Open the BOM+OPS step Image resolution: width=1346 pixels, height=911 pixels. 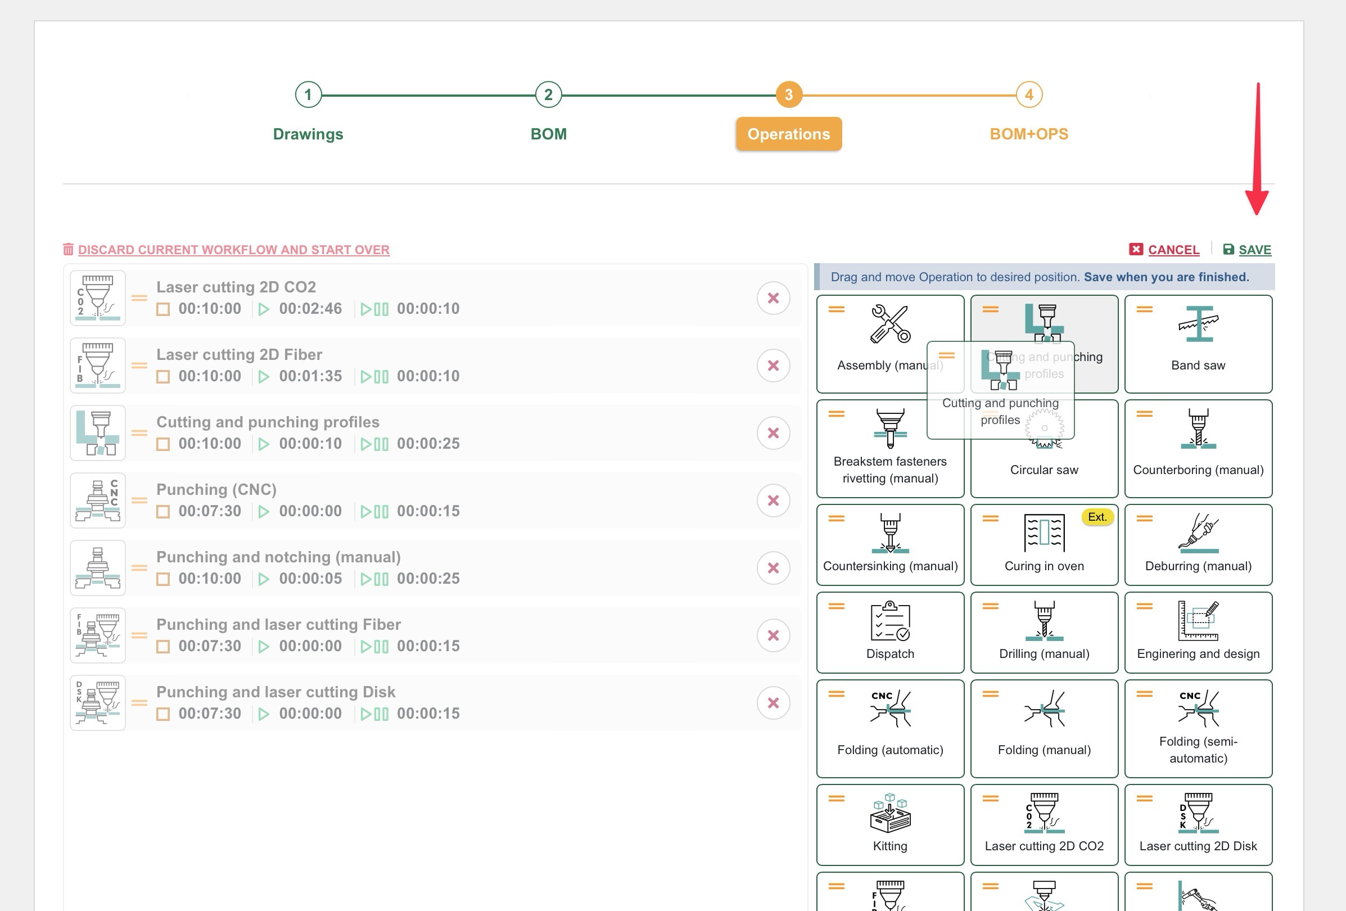pyautogui.click(x=1028, y=134)
